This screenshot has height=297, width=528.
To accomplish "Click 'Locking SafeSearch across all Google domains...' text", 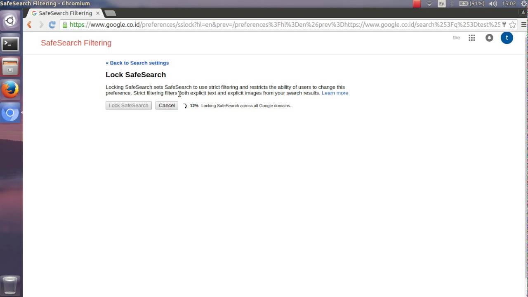I will (x=247, y=106).
